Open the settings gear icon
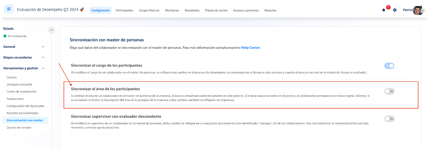435x148 pixels. pyautogui.click(x=395, y=10)
